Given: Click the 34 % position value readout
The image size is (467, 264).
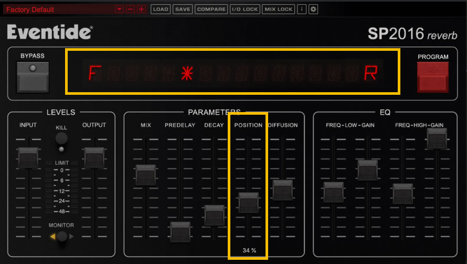Looking at the screenshot, I should click(249, 250).
